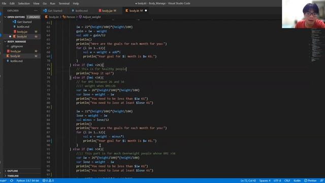Open the Edit menu
325x183 pixels.
coord(12,4)
